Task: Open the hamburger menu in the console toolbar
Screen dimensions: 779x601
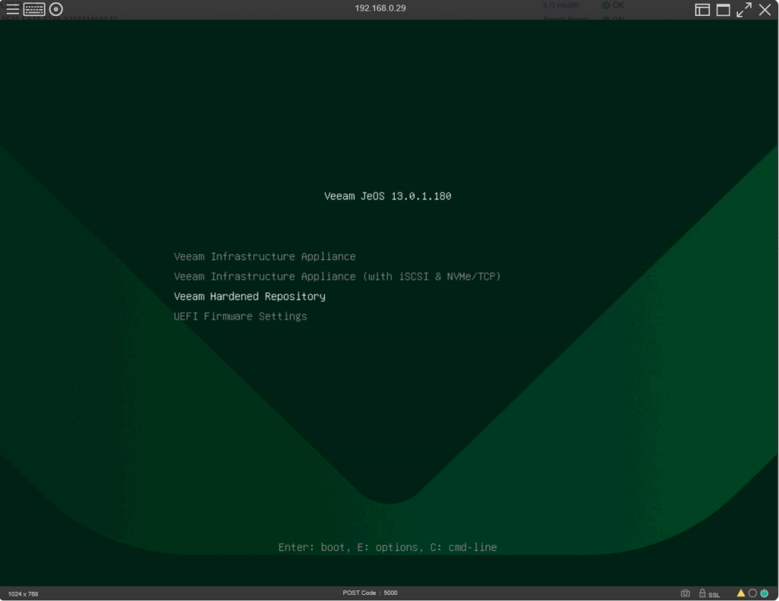Action: click(x=13, y=9)
